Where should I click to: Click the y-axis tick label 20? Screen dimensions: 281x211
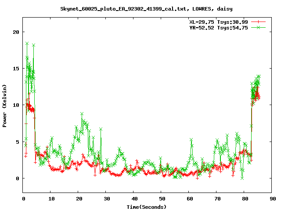coord(16,32)
